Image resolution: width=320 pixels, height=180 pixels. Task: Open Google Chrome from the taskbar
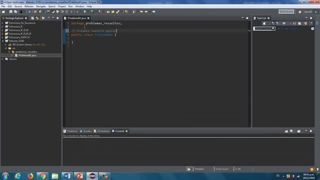(x=42, y=176)
